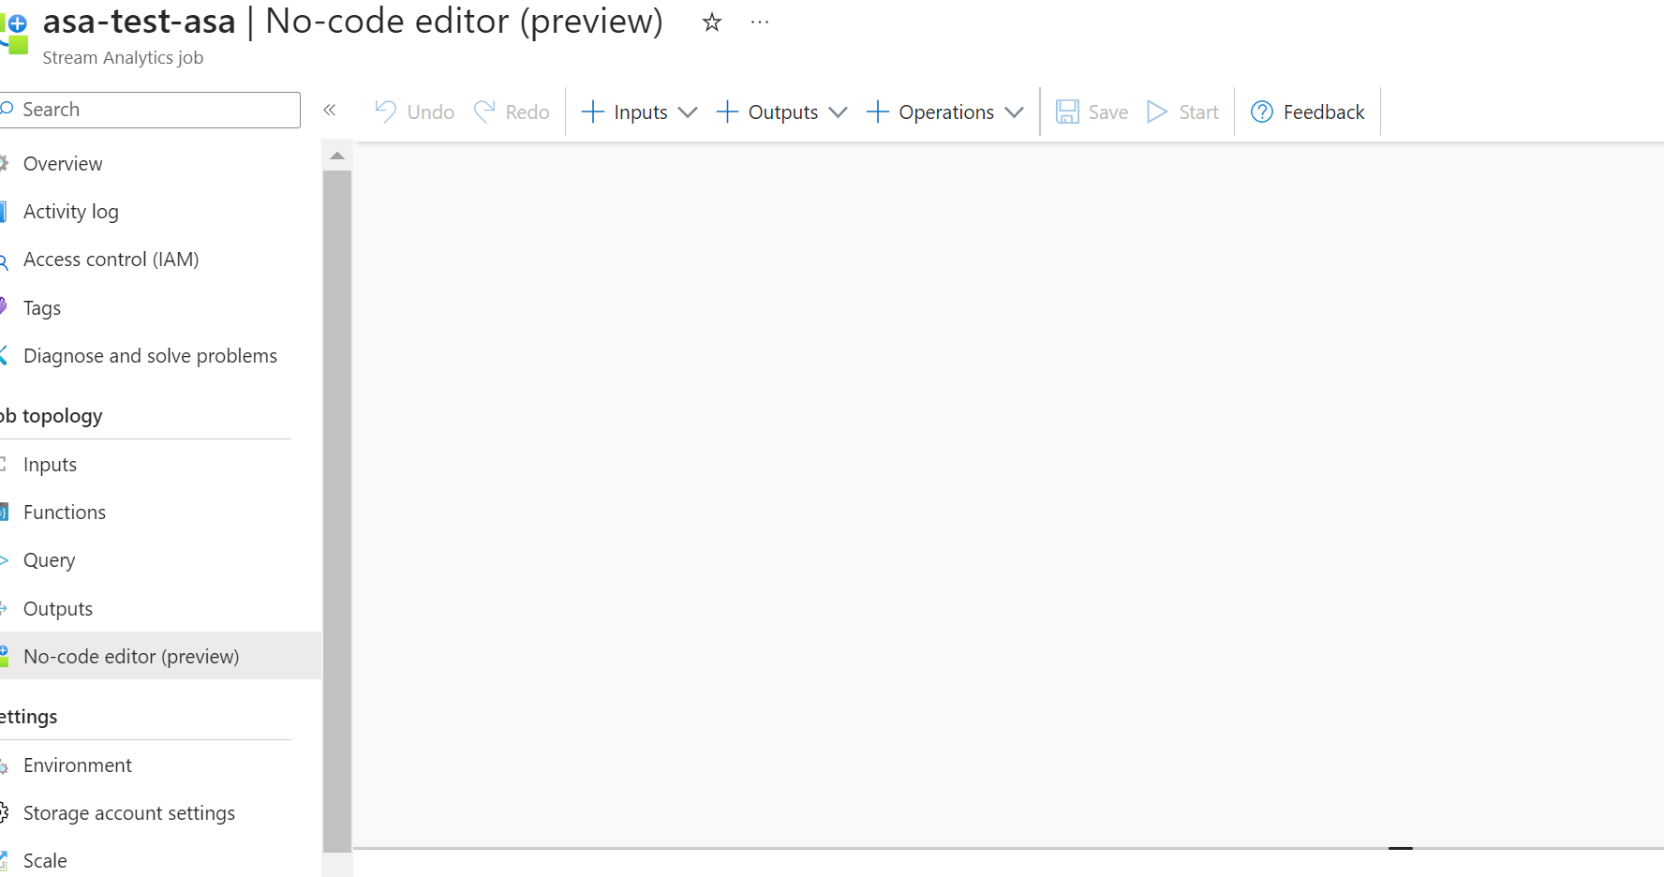Click the Feedback question mark icon

pos(1262,111)
